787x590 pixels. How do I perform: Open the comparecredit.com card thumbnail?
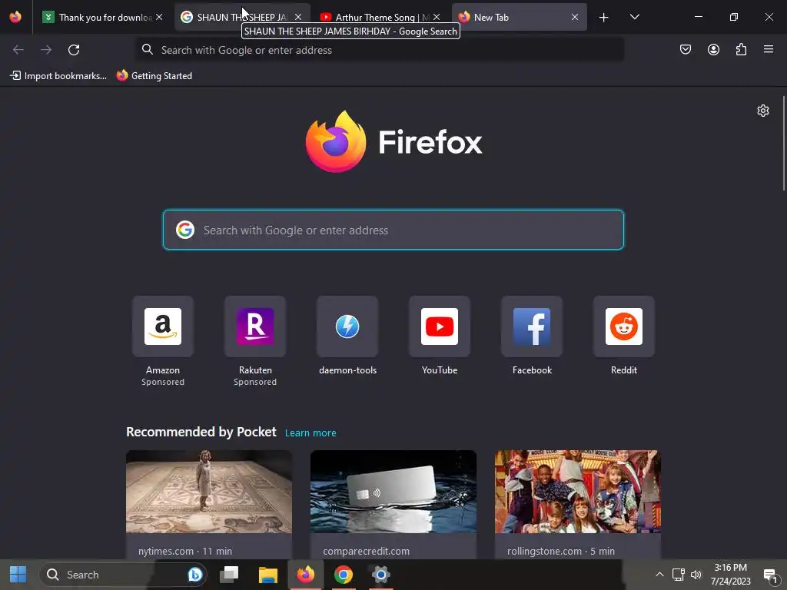pos(393,491)
